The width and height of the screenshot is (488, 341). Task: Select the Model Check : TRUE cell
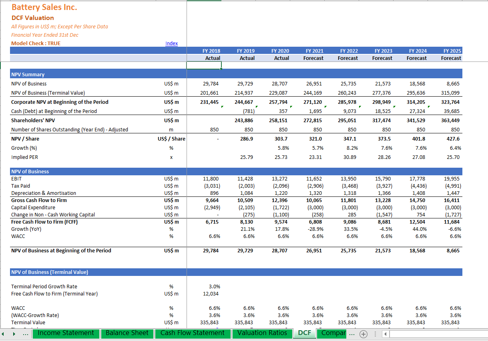tap(36, 43)
